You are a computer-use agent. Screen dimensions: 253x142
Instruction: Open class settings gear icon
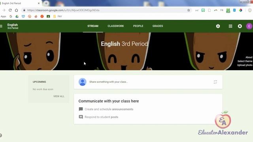(x=218, y=26)
